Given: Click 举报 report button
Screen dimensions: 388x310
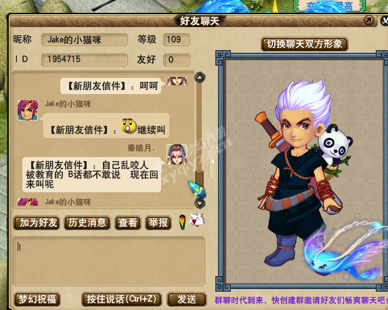Looking at the screenshot, I should (158, 223).
